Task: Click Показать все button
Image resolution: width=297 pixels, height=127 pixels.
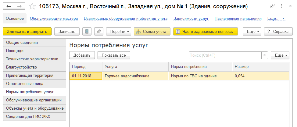Action: click(114, 55)
